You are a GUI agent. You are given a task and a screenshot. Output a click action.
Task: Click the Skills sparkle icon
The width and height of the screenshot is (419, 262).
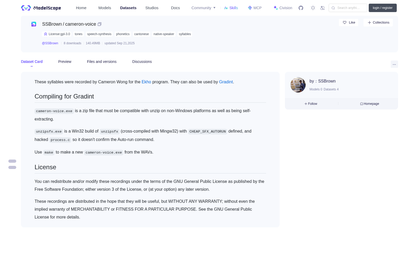pos(226,8)
